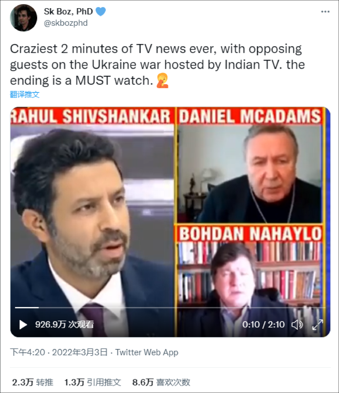Viewport: 339px width, 393px height.
Task: Seek along the video progress bar
Action: [170, 307]
